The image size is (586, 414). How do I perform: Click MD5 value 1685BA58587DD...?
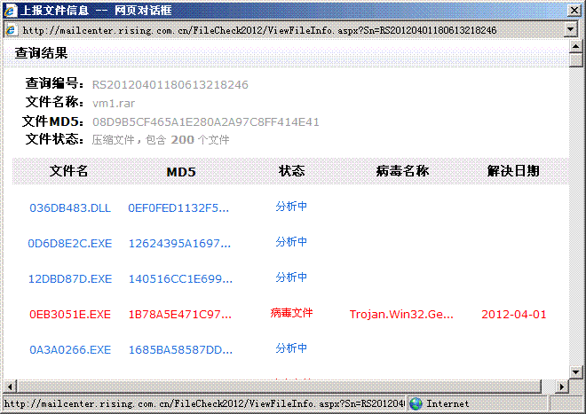click(x=180, y=350)
